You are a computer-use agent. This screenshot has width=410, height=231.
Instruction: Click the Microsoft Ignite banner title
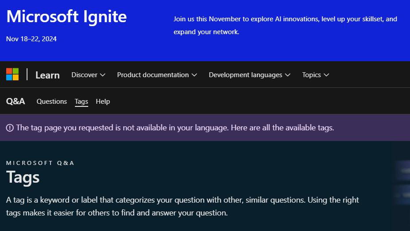(x=66, y=16)
